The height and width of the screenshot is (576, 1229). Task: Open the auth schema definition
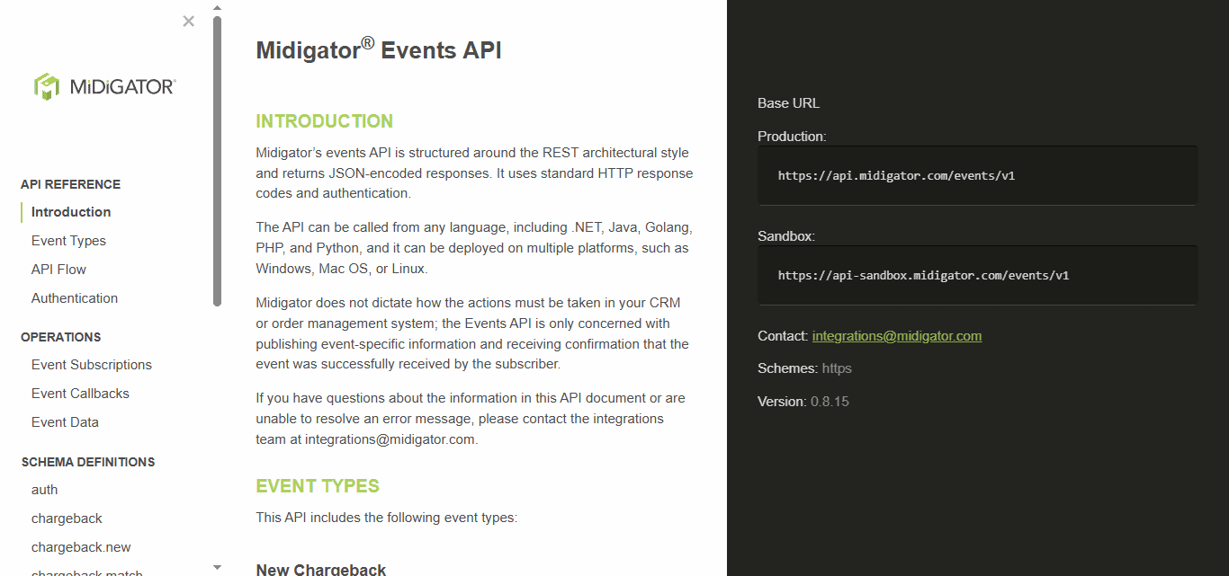coord(44,490)
